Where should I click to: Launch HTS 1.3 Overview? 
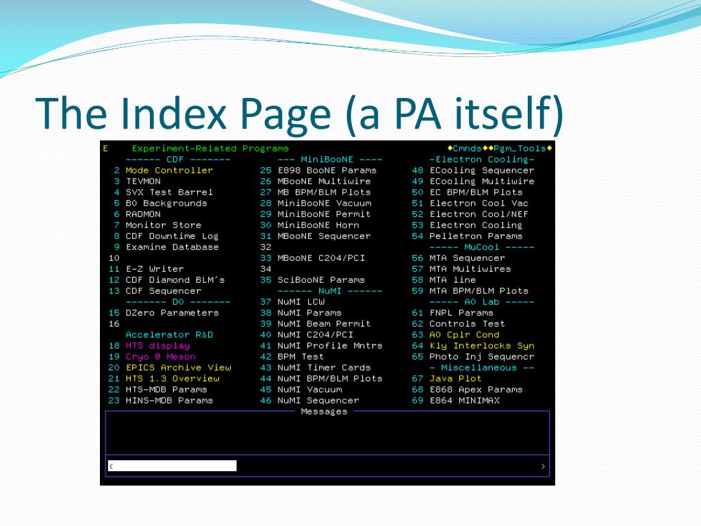click(172, 378)
